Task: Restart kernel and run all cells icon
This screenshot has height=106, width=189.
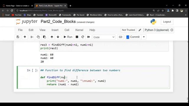Action: [x=89, y=37]
